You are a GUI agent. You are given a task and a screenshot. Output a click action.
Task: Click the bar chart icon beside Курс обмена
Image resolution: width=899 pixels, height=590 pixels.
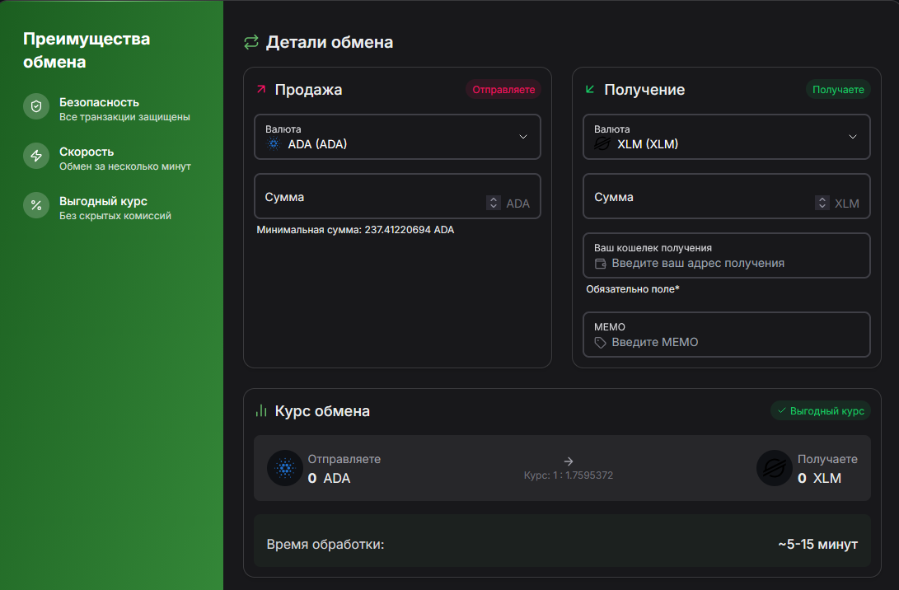tap(261, 410)
